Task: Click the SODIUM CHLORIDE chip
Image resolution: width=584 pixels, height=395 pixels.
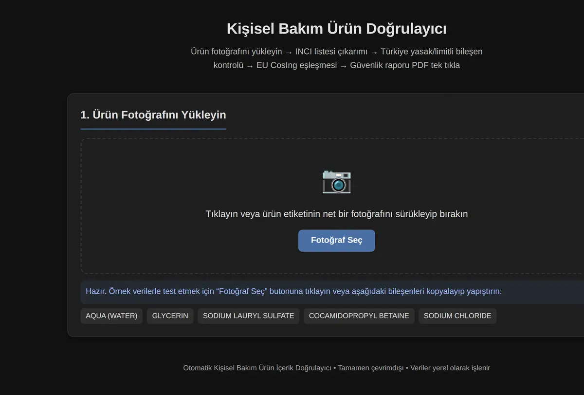Action: (x=457, y=316)
